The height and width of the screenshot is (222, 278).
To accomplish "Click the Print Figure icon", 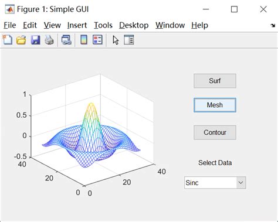I will click(x=49, y=40).
